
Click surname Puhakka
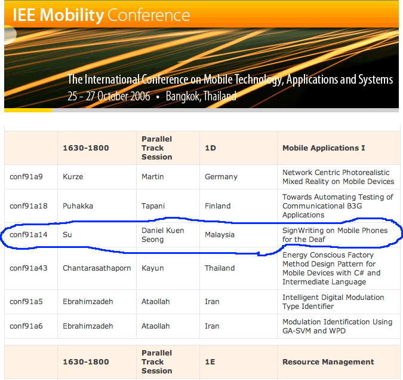pos(78,206)
